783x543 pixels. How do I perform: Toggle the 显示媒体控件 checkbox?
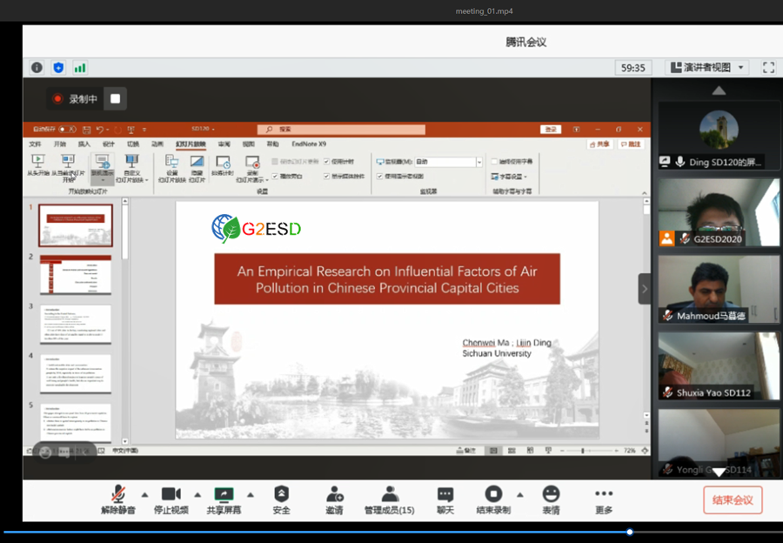point(326,177)
